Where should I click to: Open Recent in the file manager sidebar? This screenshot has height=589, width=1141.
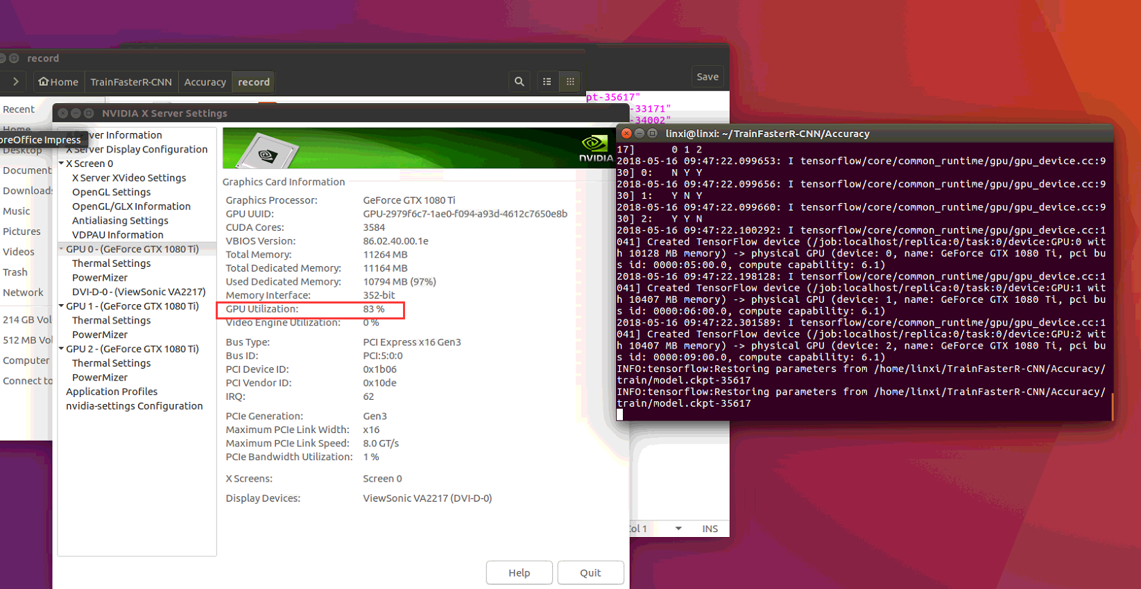click(19, 109)
